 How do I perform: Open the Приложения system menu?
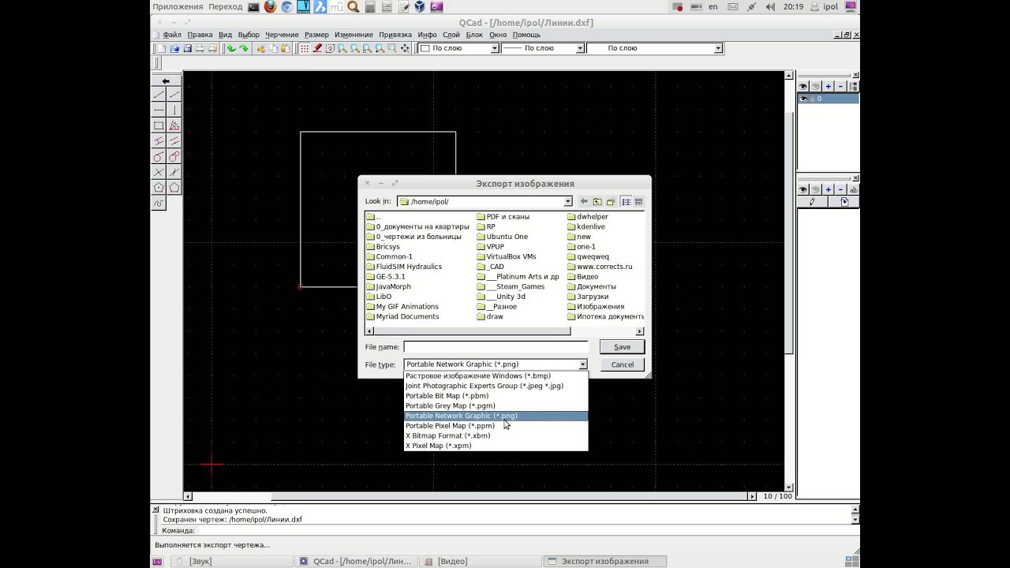pyautogui.click(x=178, y=6)
